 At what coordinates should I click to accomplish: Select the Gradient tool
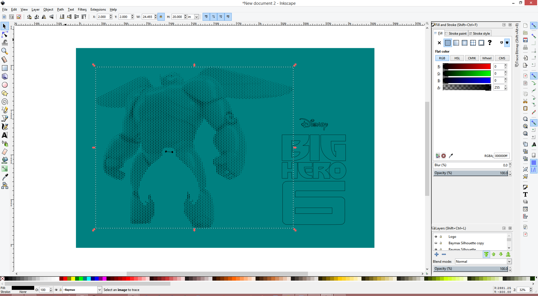point(4,169)
